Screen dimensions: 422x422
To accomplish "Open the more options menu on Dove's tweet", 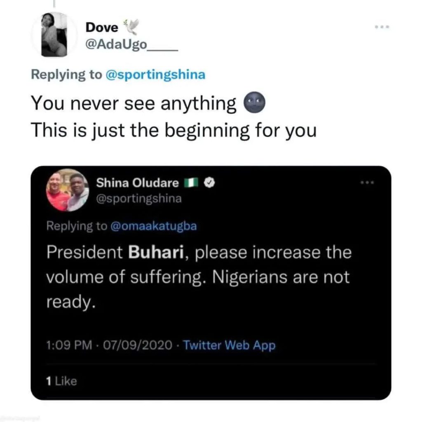I will click(x=382, y=27).
